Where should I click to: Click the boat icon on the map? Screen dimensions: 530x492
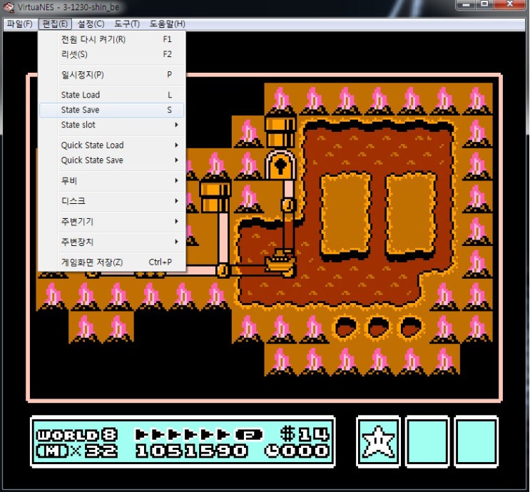click(x=280, y=262)
